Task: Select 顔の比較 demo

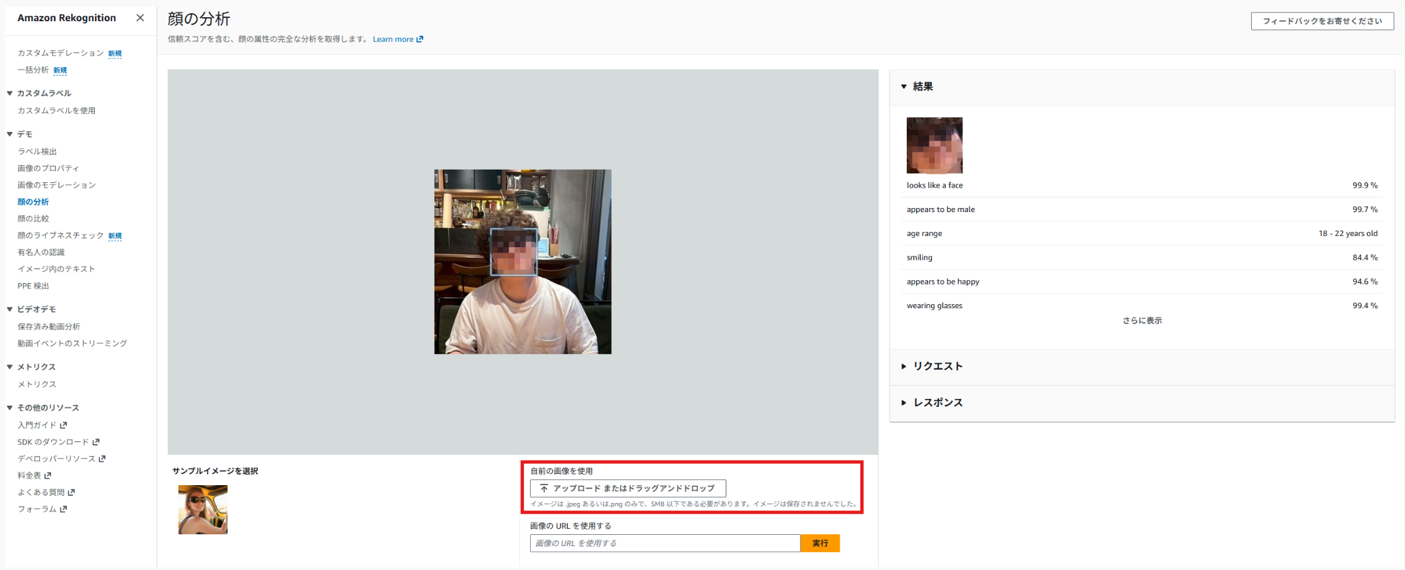Action: click(x=33, y=219)
